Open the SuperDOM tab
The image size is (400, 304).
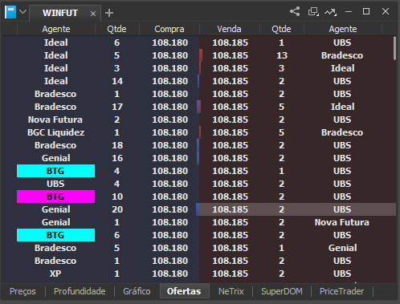(282, 291)
